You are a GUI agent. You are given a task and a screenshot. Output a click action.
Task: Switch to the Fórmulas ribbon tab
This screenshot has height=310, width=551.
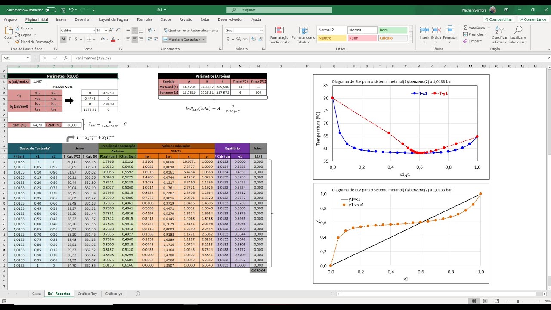(145, 19)
